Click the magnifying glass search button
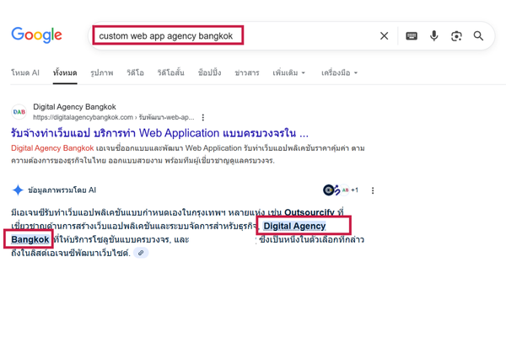506x337 pixels. pyautogui.click(x=478, y=36)
